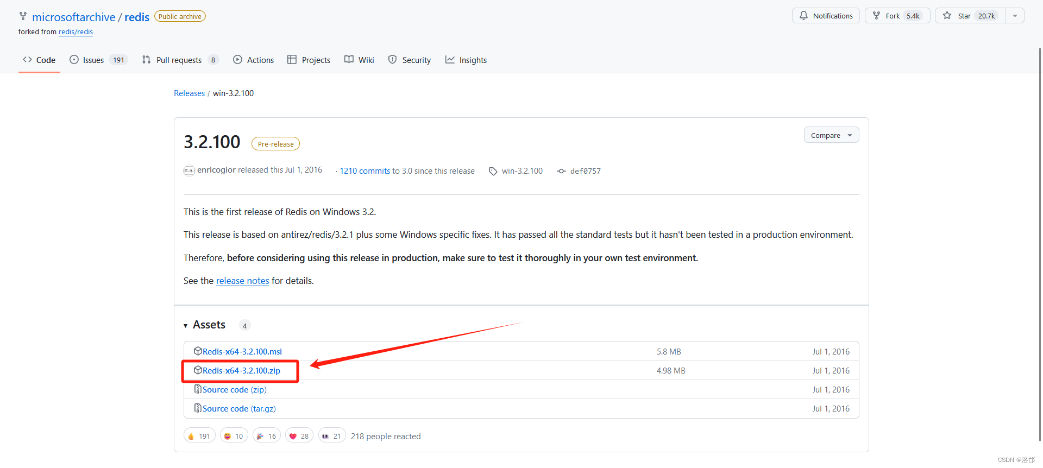Open the Issues tab
This screenshot has height=468, width=1043.
click(98, 60)
